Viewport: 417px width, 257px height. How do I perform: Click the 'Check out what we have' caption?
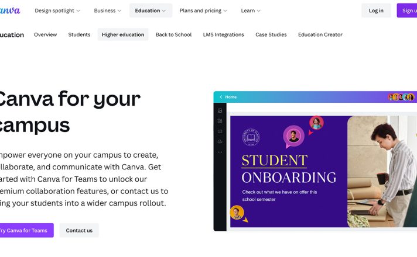point(279,196)
